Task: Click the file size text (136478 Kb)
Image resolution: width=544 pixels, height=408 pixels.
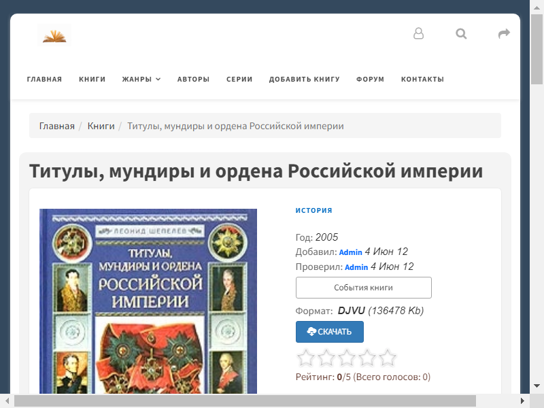Action: (396, 311)
